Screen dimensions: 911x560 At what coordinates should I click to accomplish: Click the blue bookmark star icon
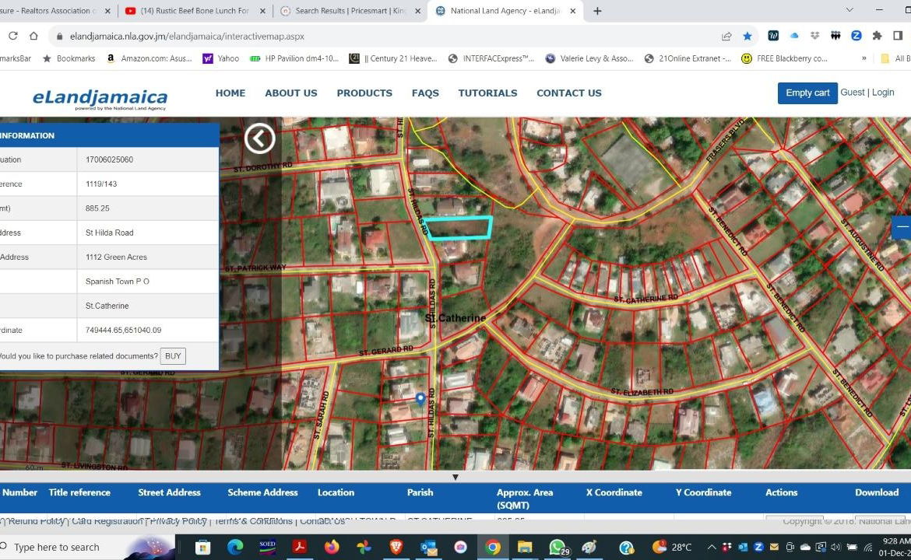pyautogui.click(x=747, y=36)
